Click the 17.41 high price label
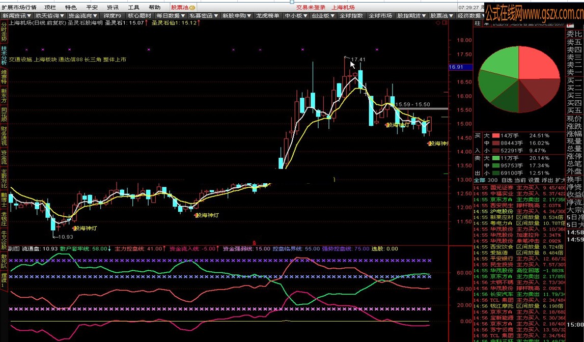The width and height of the screenshot is (584, 342). 358,59
